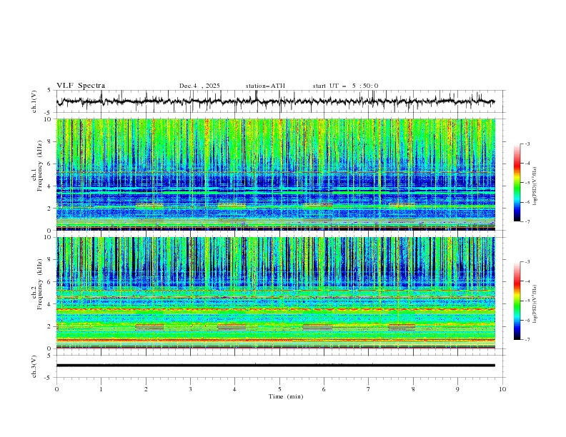Viewport: 566px width, 437px height.
Task: Click the '-3' tick on ch.2 colorbar
Action: pyautogui.click(x=527, y=262)
